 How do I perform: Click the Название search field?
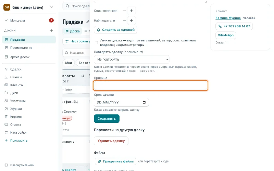(76, 53)
